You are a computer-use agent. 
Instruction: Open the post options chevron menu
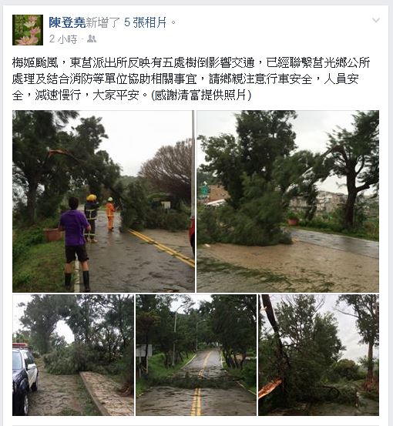pyautogui.click(x=376, y=20)
